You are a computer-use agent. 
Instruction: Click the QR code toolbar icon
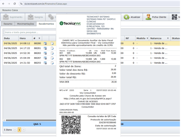(174, 17)
